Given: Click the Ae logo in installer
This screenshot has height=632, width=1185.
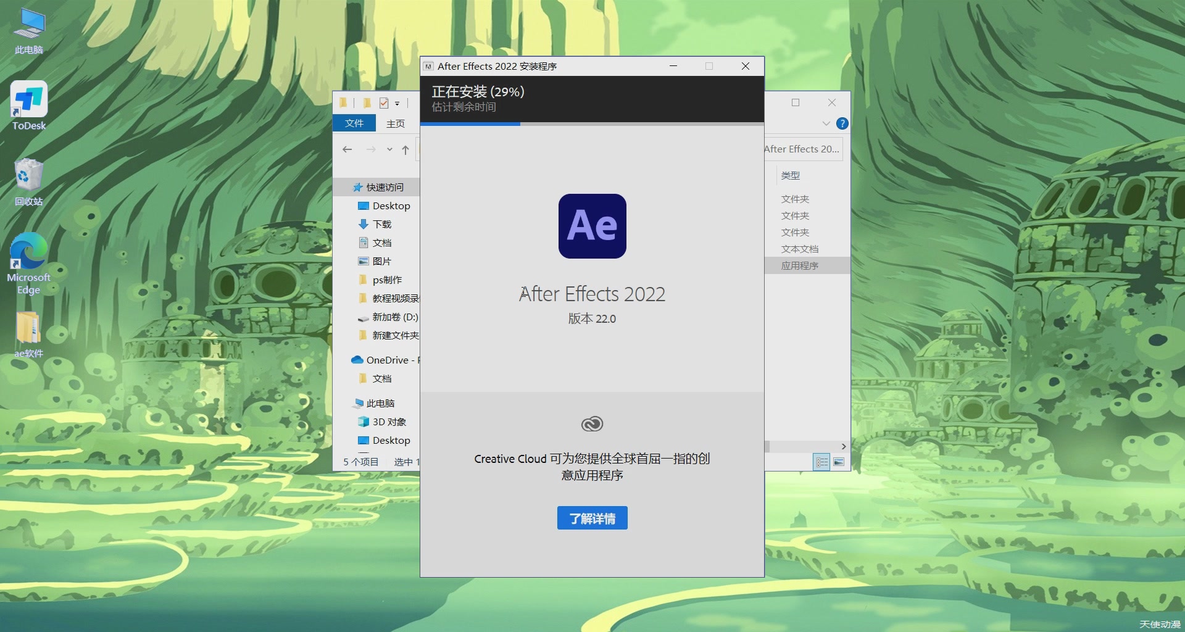Looking at the screenshot, I should 592,226.
